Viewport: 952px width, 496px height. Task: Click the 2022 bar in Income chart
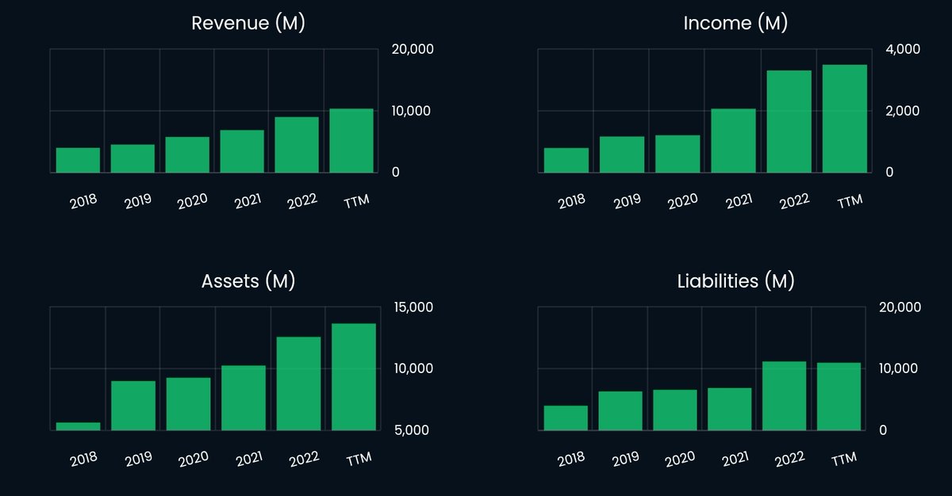click(x=789, y=121)
